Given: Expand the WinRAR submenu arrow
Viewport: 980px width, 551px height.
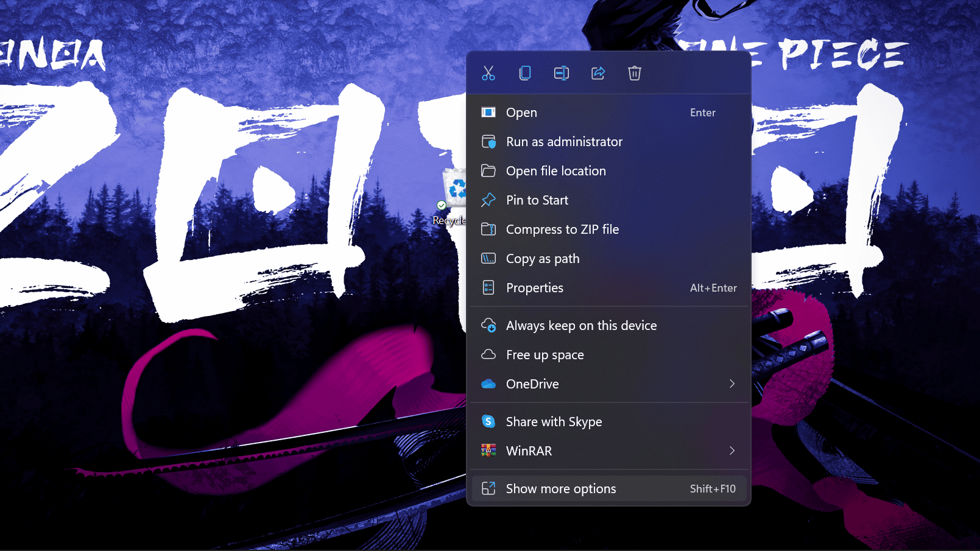Looking at the screenshot, I should coord(732,451).
